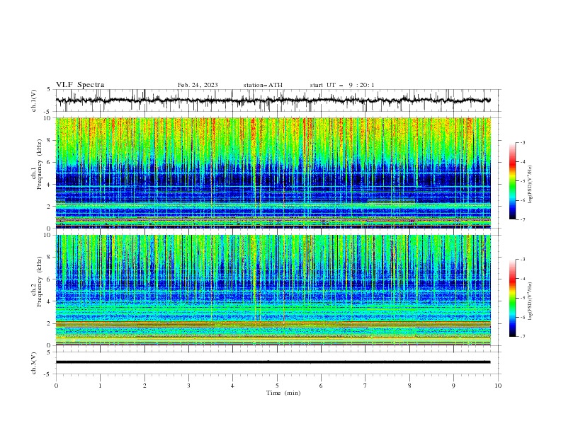
Task: Select the date "Feb. 24, 2023"
Action: coord(198,85)
